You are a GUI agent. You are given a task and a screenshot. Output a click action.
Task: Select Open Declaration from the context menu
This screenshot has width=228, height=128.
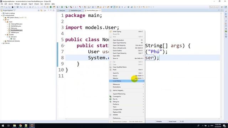click(x=127, y=40)
